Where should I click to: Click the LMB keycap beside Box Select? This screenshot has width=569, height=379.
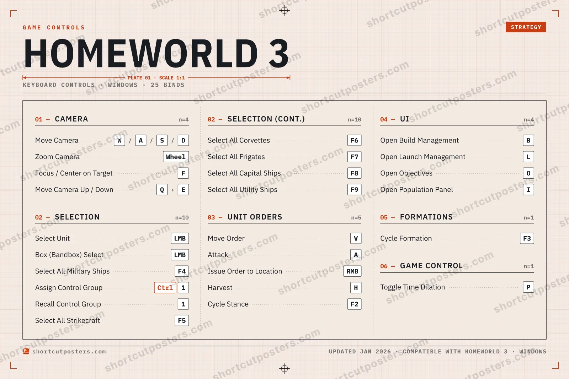[x=180, y=255]
